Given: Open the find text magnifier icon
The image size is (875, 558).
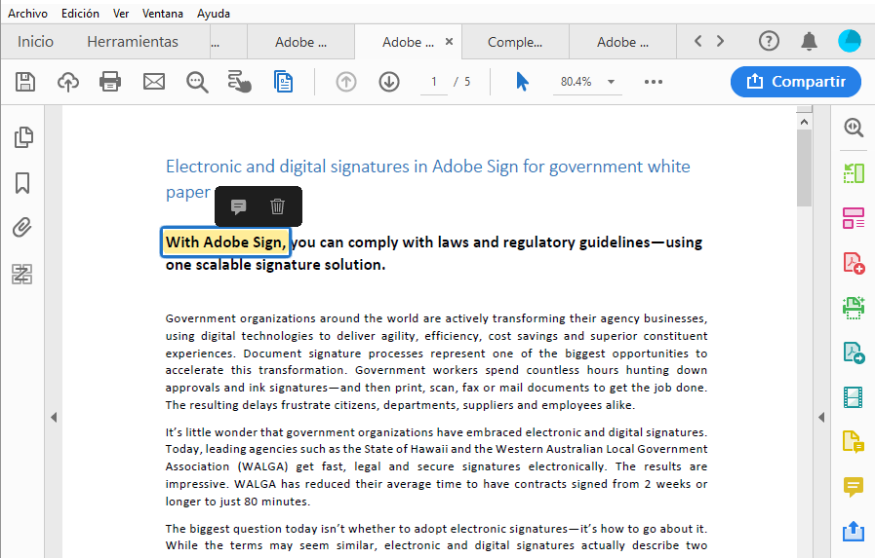Looking at the screenshot, I should pos(197,82).
